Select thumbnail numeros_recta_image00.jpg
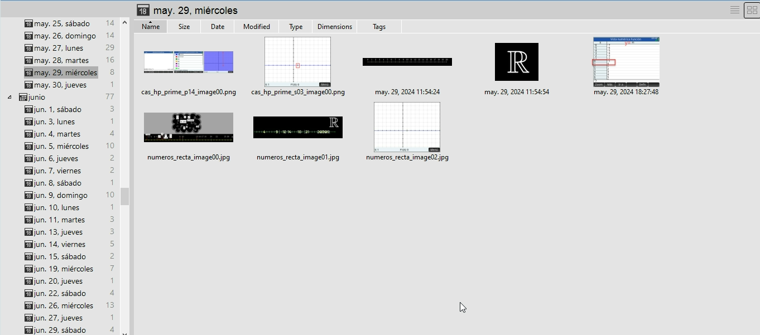Viewport: 760px width, 335px height. click(x=189, y=127)
